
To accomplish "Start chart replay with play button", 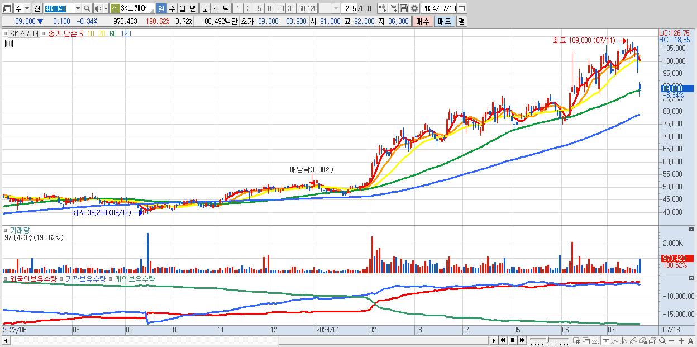I will point(494,340).
